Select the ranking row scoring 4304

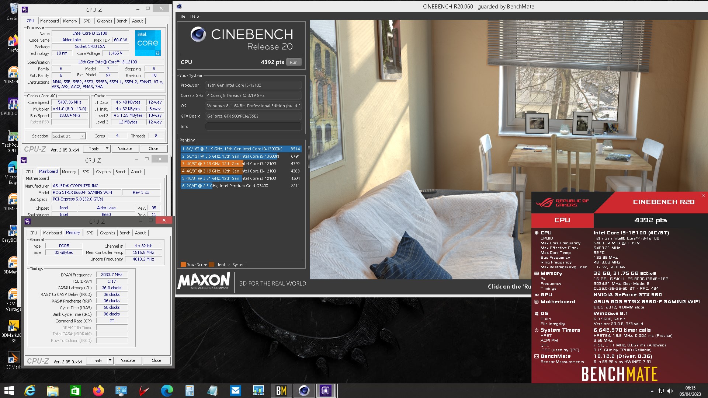241,178
